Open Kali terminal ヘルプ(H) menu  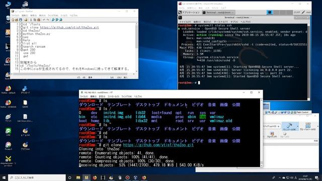pyautogui.click(x=246, y=22)
